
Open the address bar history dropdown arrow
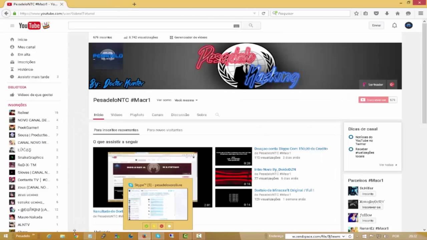255,13
